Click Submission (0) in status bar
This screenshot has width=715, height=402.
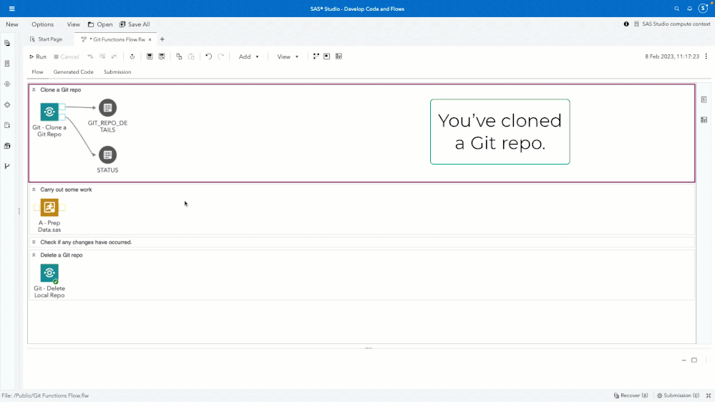pos(678,396)
